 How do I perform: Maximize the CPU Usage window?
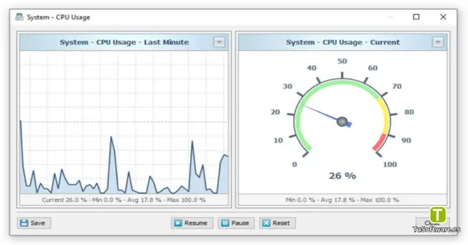pyautogui.click(x=416, y=17)
